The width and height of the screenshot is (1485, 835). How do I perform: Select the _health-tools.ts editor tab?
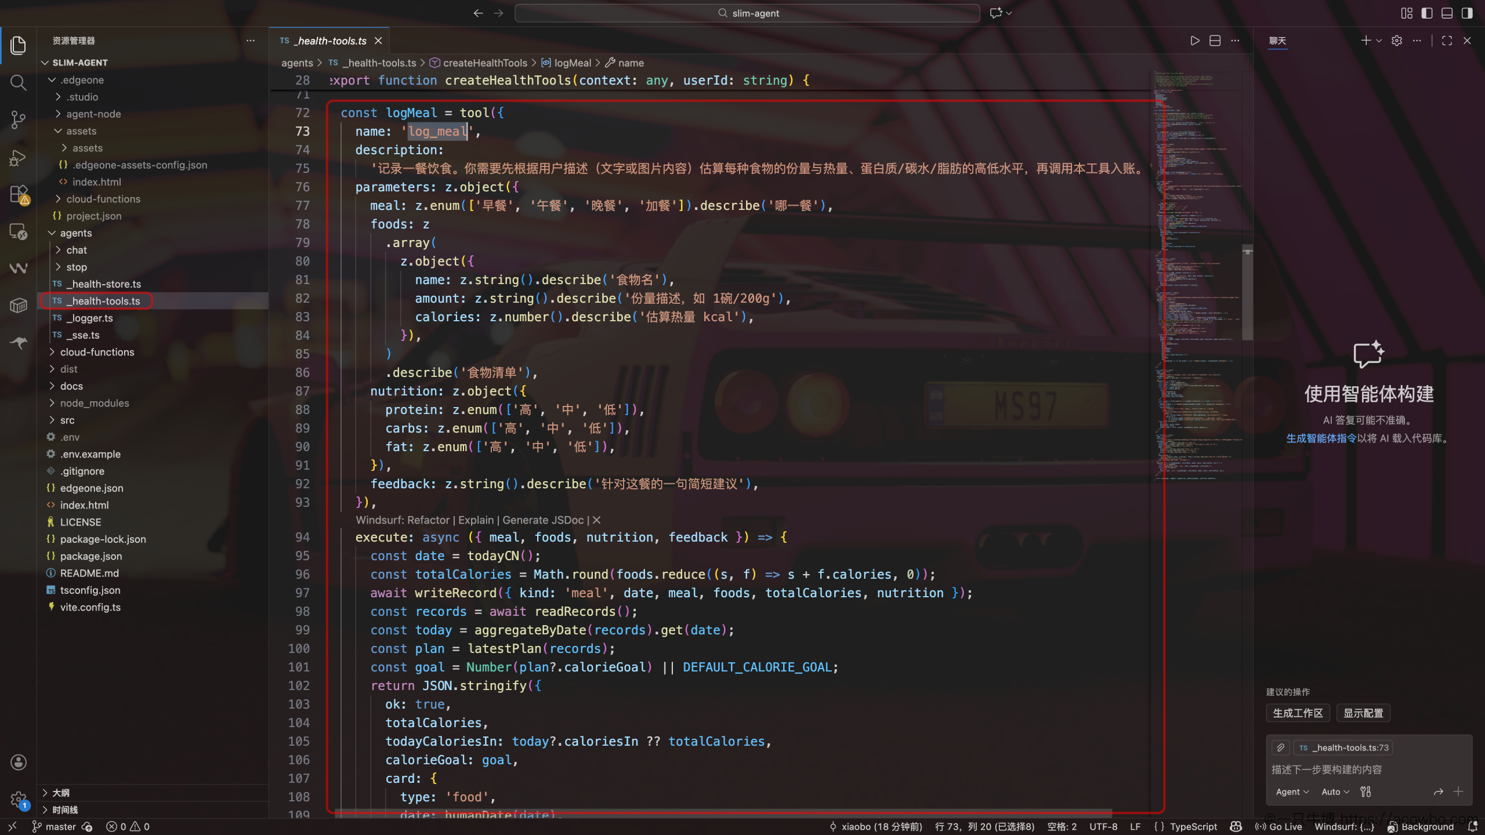tap(331, 41)
